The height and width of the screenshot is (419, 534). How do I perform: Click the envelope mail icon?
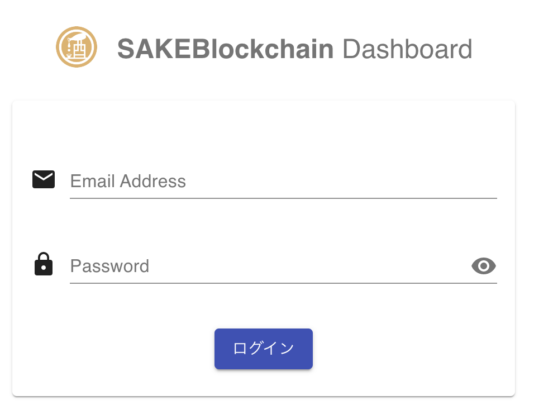pos(44,179)
